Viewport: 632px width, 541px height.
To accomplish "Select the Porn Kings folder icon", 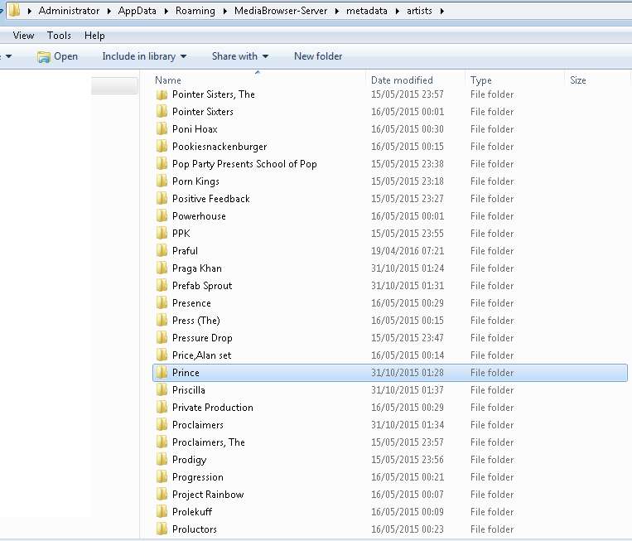I will coord(162,181).
